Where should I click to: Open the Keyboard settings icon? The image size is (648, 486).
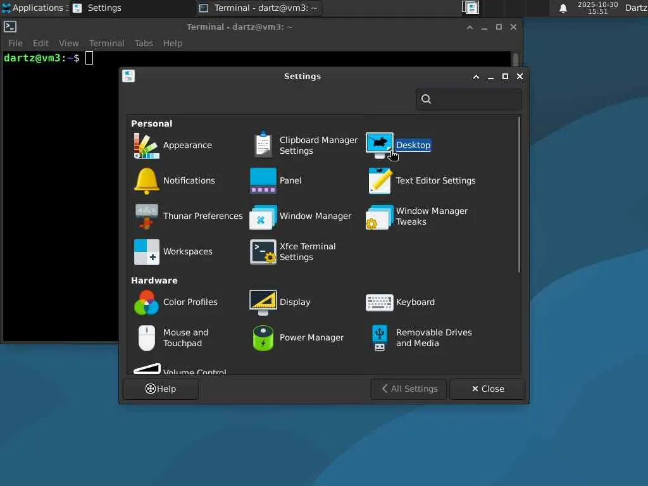tap(379, 302)
